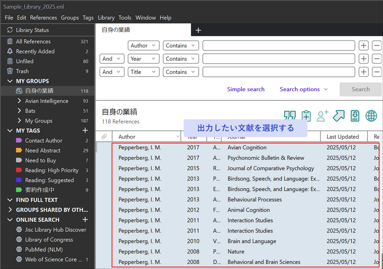Select the red Reading: High Priority tag
The height and width of the screenshot is (269, 383).
[47, 170]
